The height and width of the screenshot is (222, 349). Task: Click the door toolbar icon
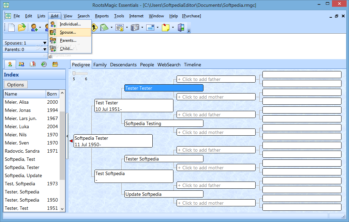(x=181, y=28)
